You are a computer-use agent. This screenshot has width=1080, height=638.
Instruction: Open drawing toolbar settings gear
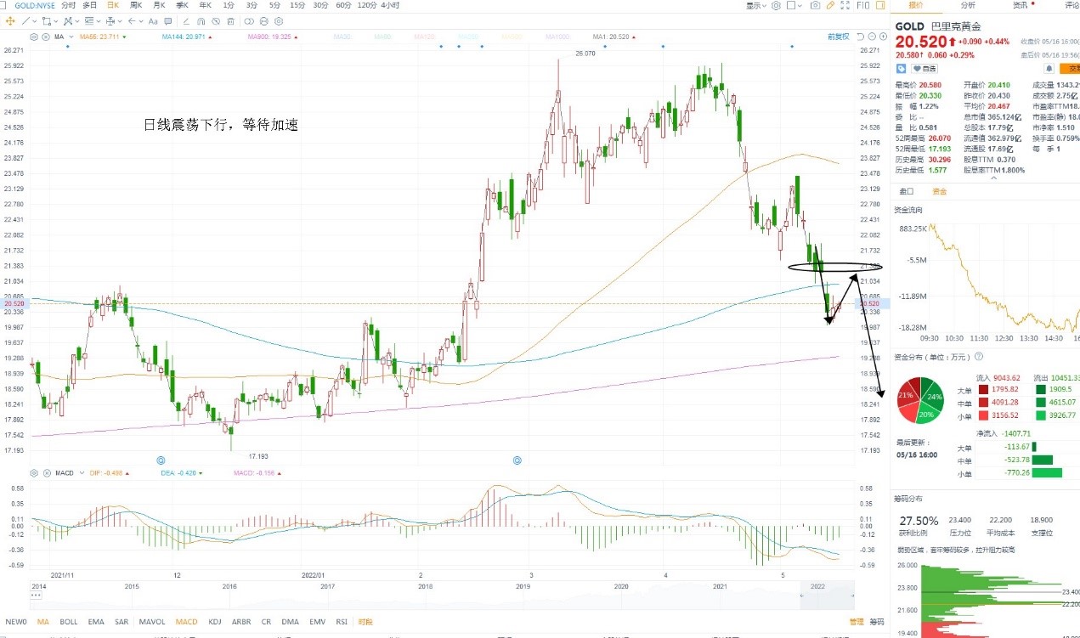coord(279,21)
